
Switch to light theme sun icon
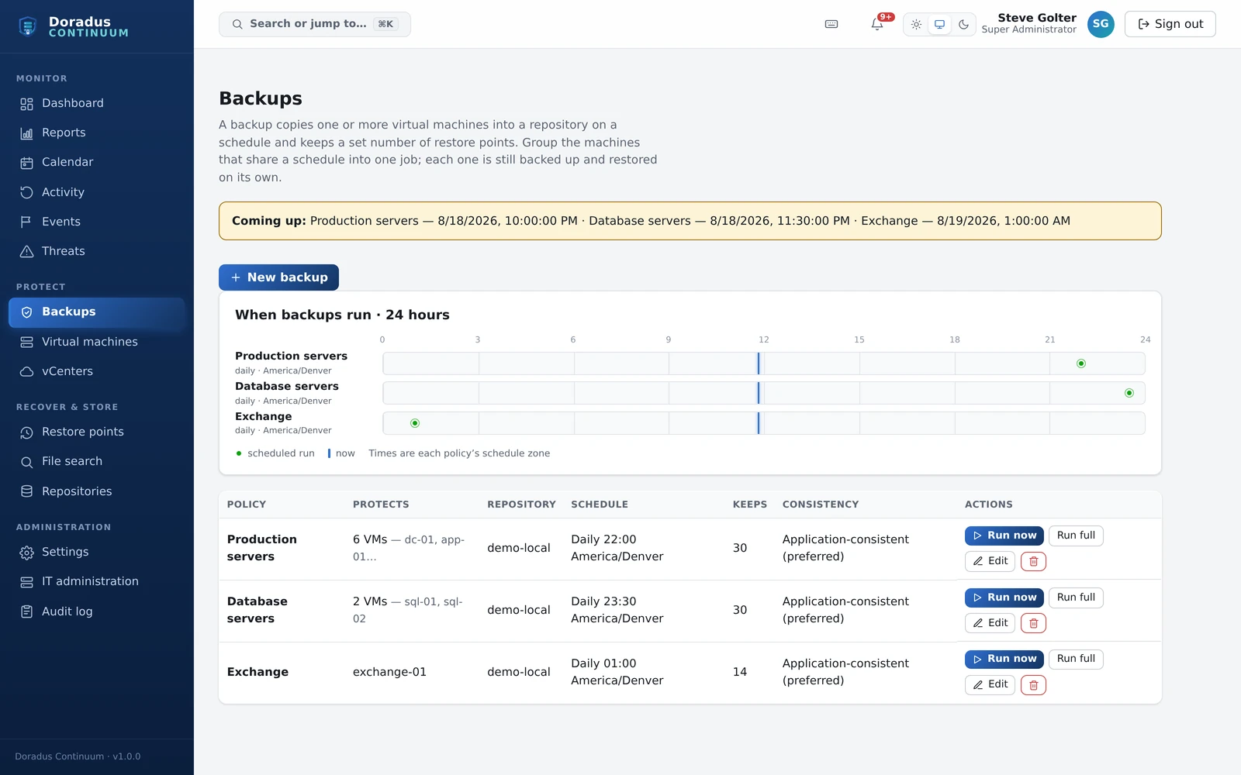coord(916,24)
